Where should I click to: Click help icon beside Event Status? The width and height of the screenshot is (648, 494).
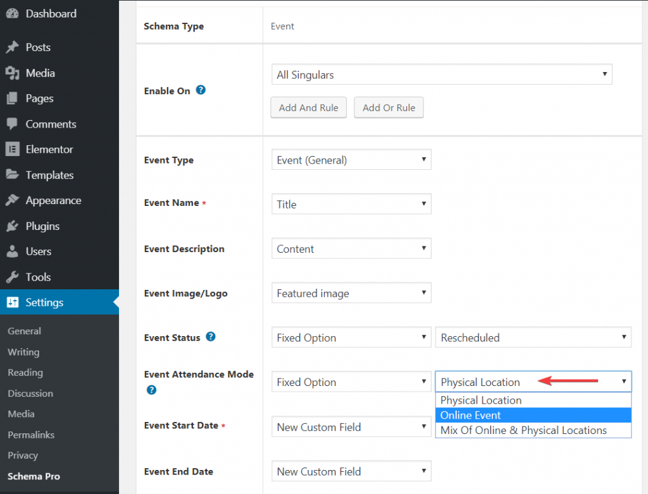[x=211, y=337]
